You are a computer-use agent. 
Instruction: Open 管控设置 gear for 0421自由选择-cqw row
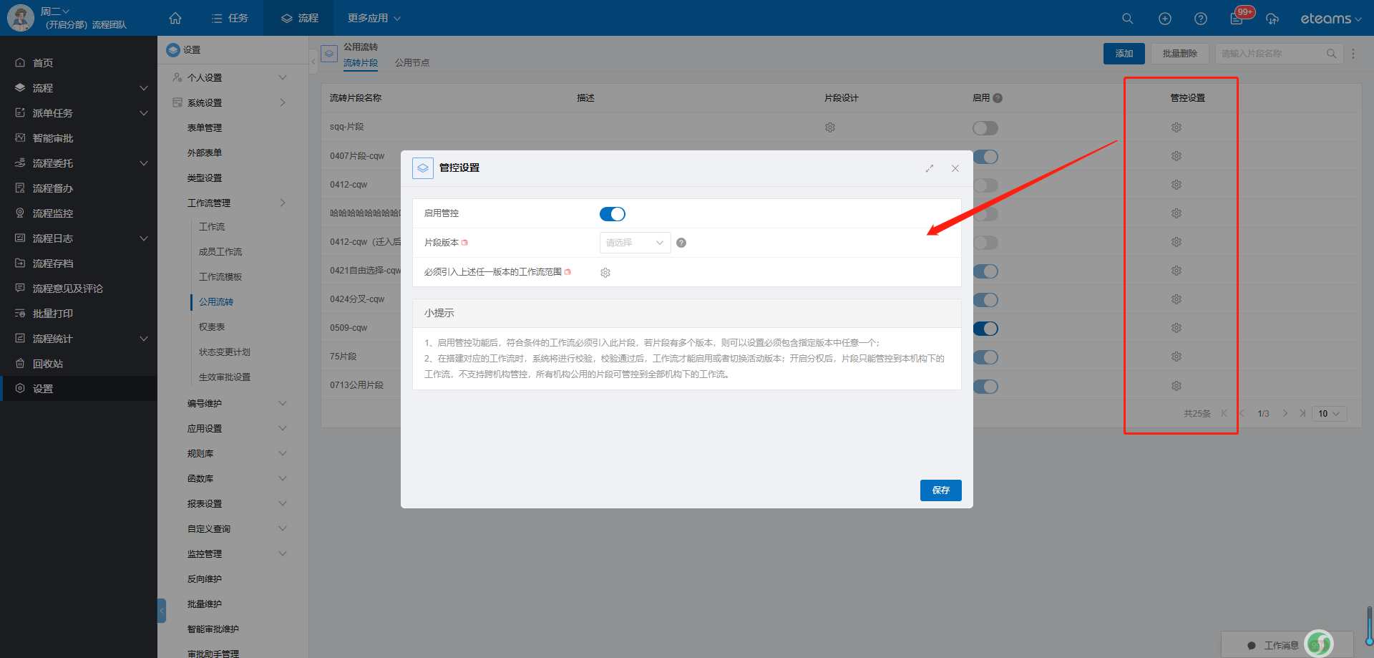tap(1176, 271)
